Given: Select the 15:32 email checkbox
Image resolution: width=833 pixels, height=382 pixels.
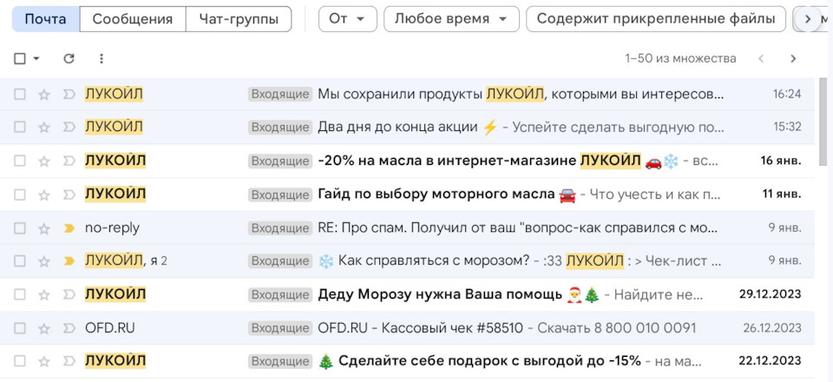Looking at the screenshot, I should tap(20, 128).
